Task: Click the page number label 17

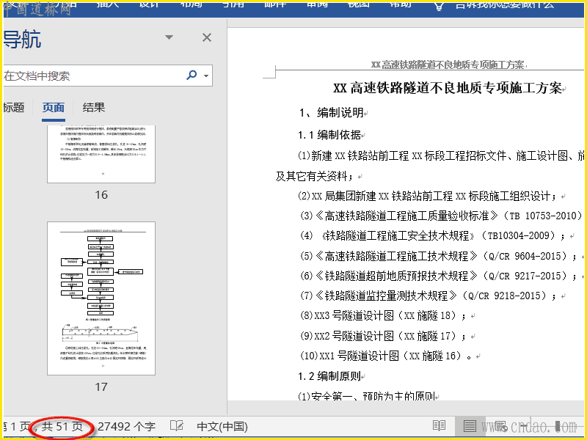Action: pos(101,386)
